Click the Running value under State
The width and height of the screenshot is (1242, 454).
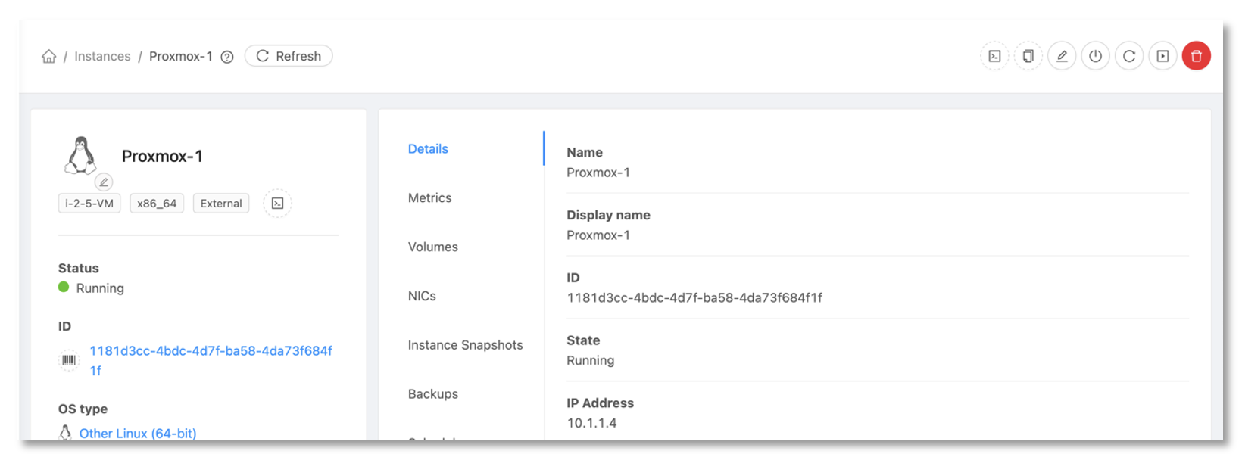(590, 361)
